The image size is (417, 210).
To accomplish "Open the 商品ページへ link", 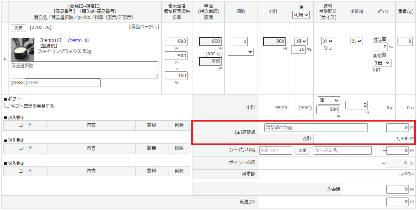I will pos(144,27).
